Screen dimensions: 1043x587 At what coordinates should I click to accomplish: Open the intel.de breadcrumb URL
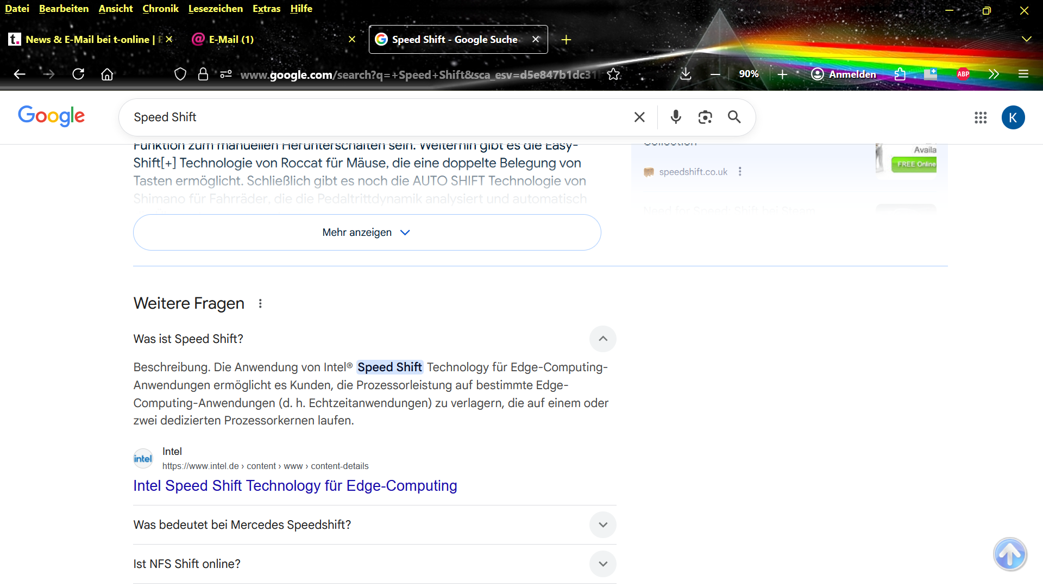click(x=265, y=466)
